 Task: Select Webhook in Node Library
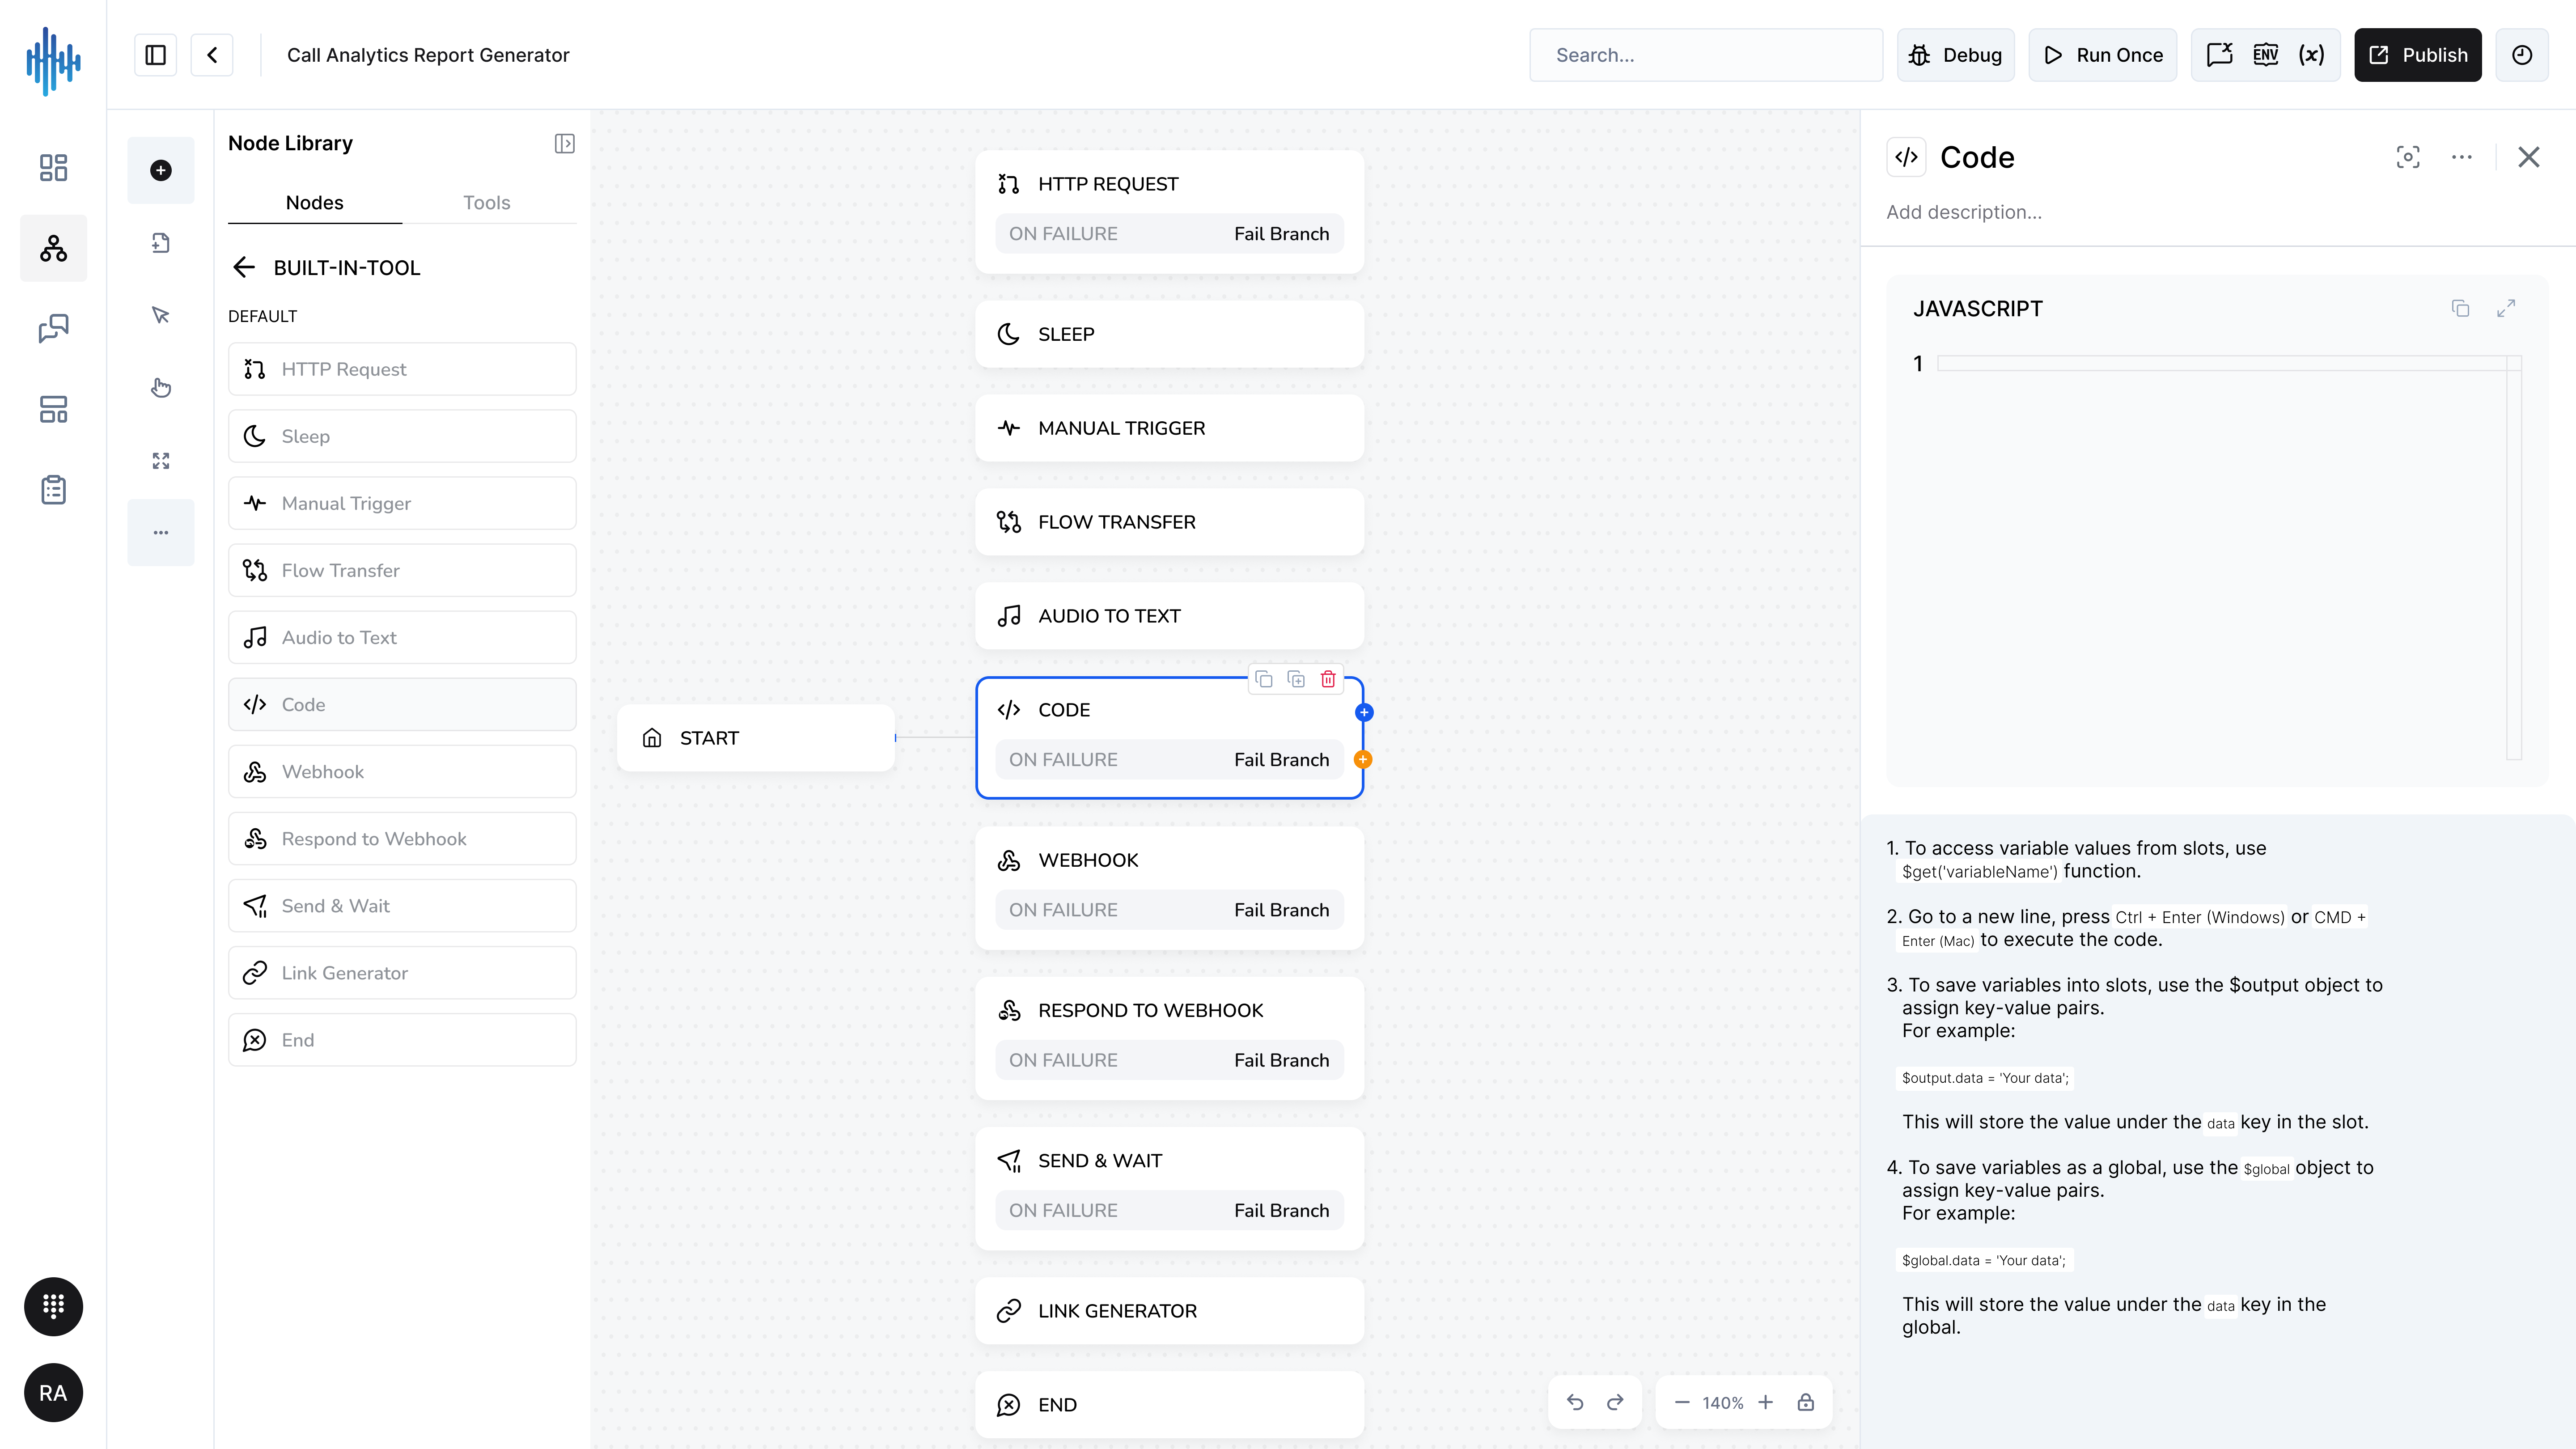point(402,771)
